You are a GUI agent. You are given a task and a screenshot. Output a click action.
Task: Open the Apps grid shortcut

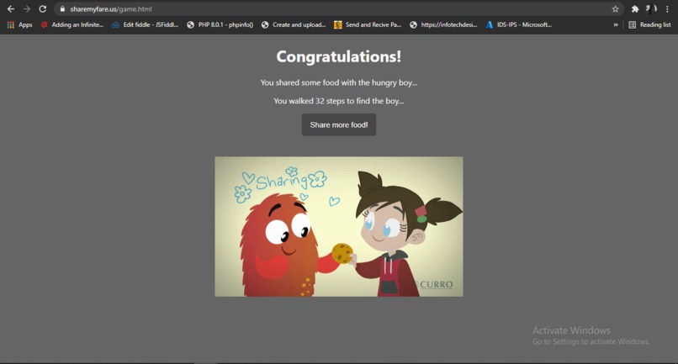click(20, 24)
